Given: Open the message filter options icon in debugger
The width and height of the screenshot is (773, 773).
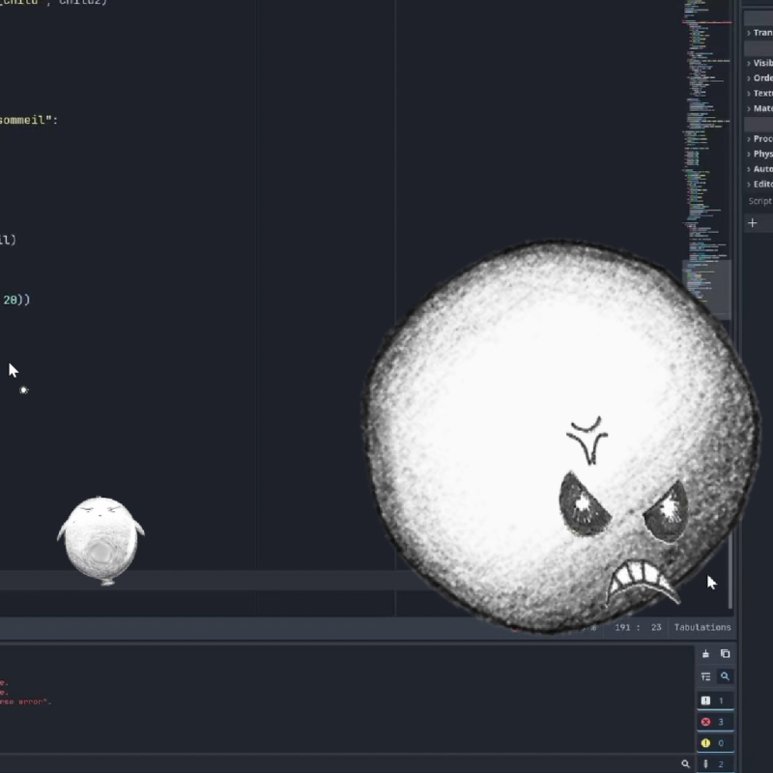Looking at the screenshot, I should (x=706, y=676).
